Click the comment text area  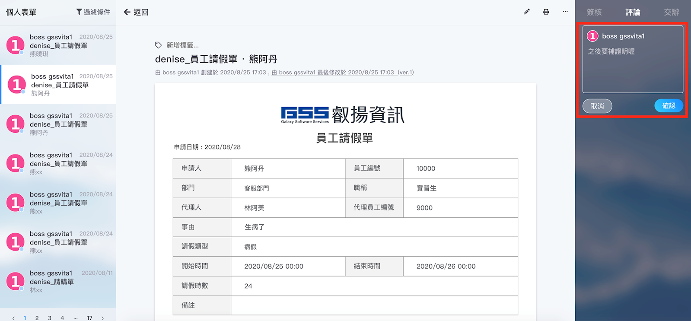633,69
